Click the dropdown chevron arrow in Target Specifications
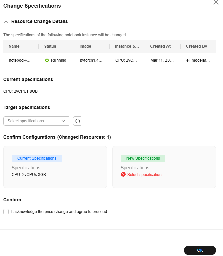The image size is (223, 256). point(63,121)
